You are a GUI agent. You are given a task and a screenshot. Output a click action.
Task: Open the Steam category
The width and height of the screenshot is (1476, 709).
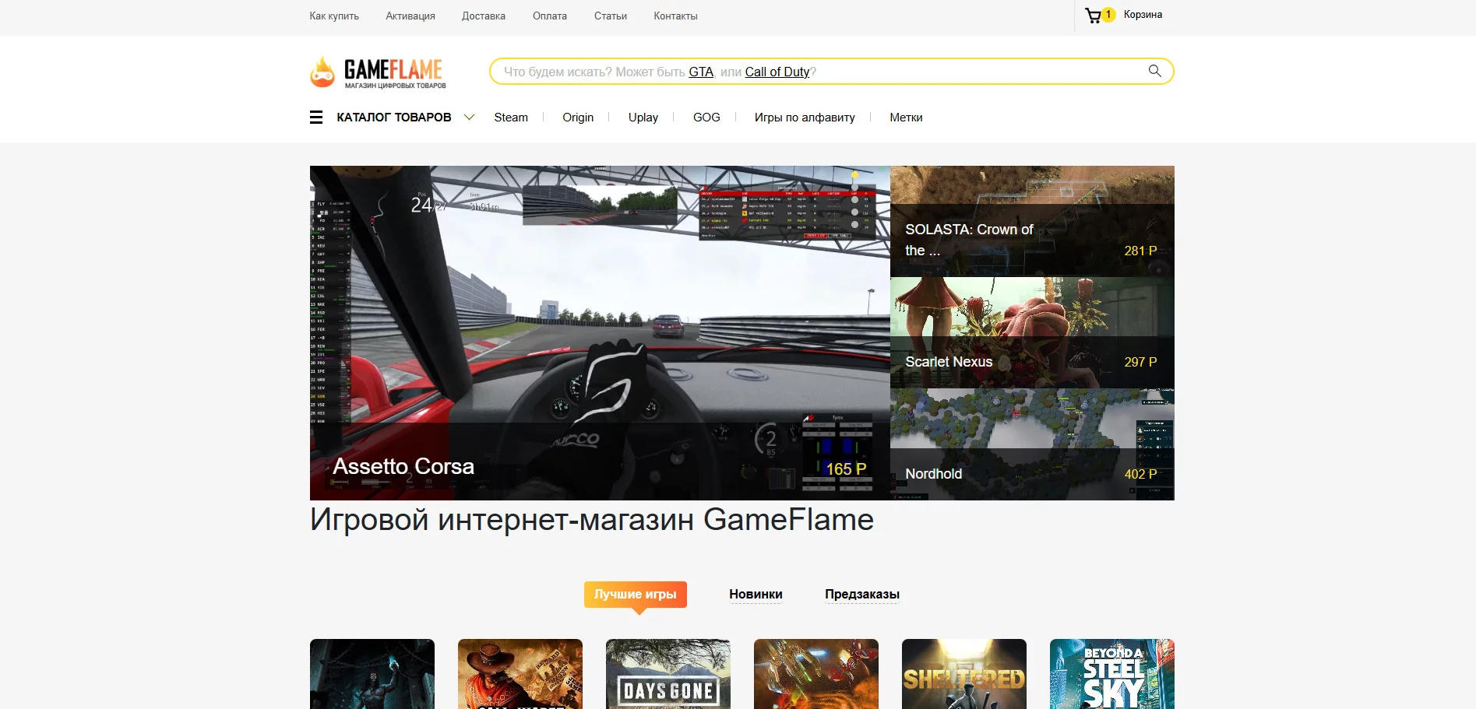pos(511,118)
